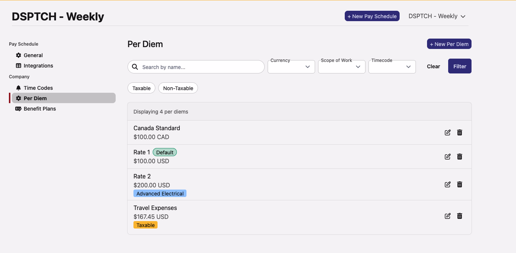Open the Currency dropdown
This screenshot has width=516, height=253.
pyautogui.click(x=291, y=67)
